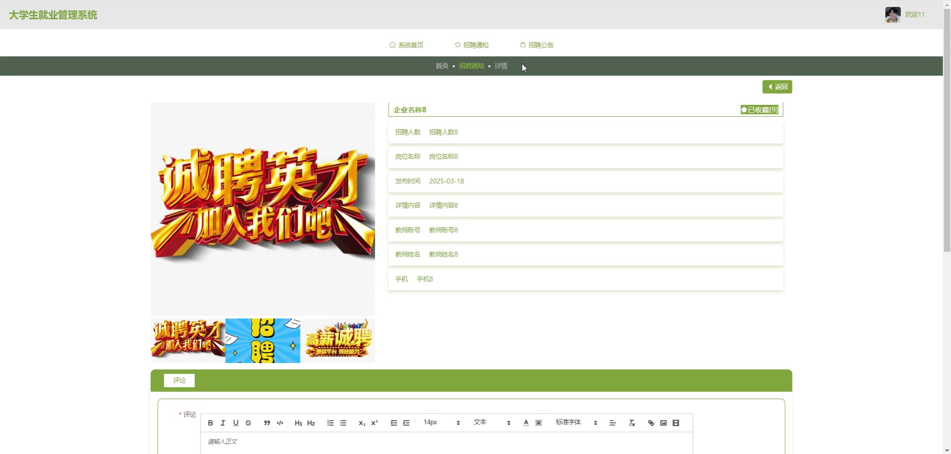951x454 pixels.
Task: Focus the comment text input area
Action: 446,442
